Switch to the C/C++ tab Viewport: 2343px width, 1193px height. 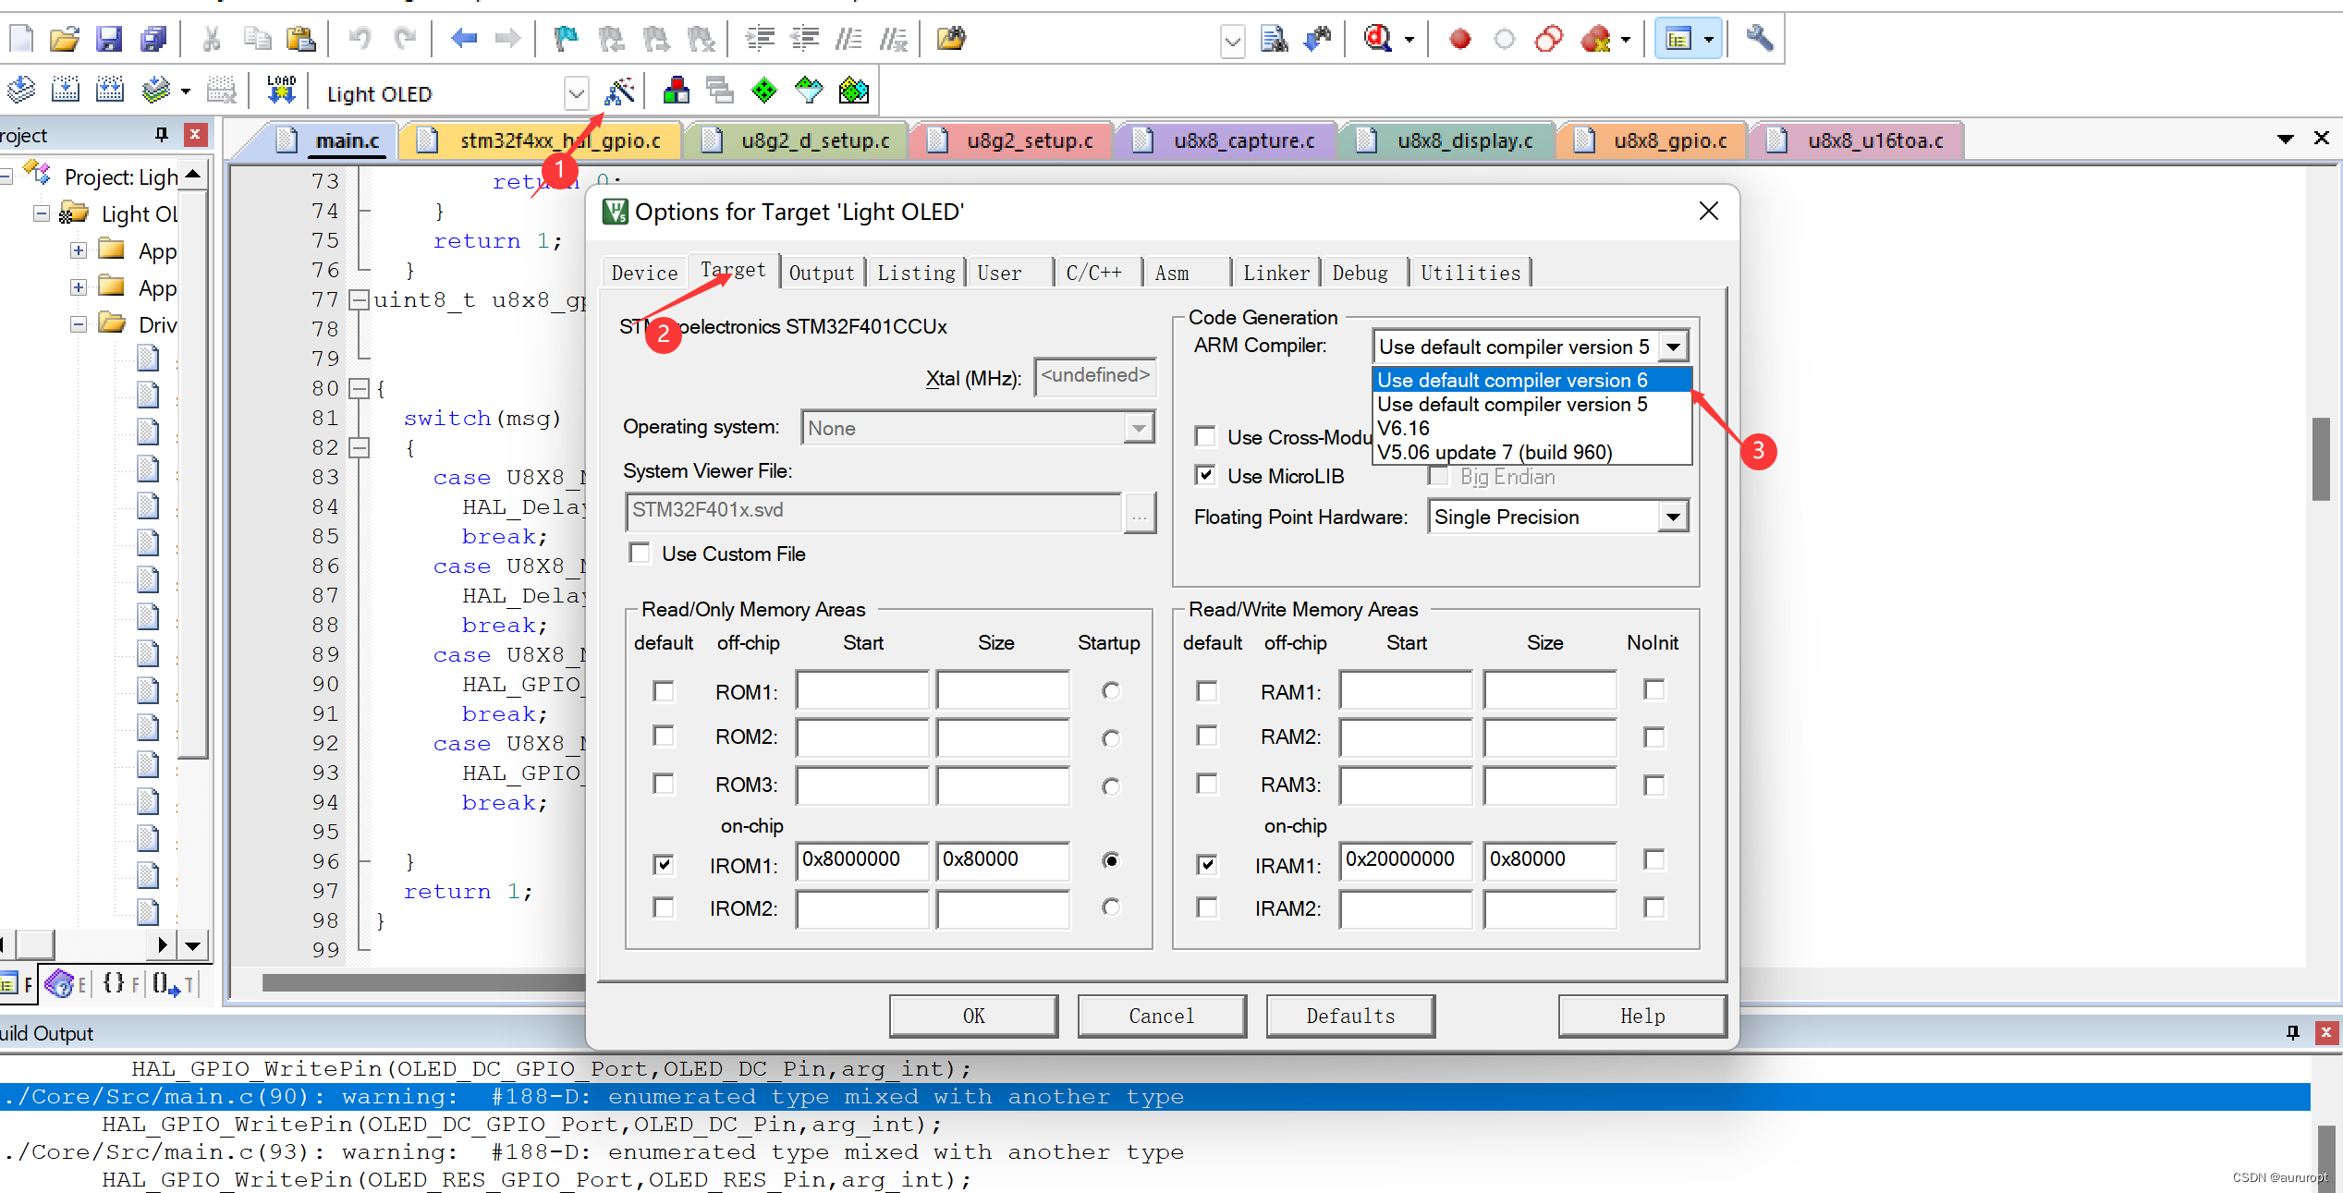(1093, 273)
